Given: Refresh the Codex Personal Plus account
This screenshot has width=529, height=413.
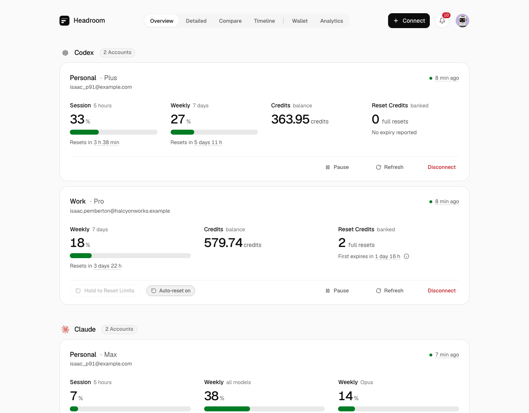Looking at the screenshot, I should point(390,167).
